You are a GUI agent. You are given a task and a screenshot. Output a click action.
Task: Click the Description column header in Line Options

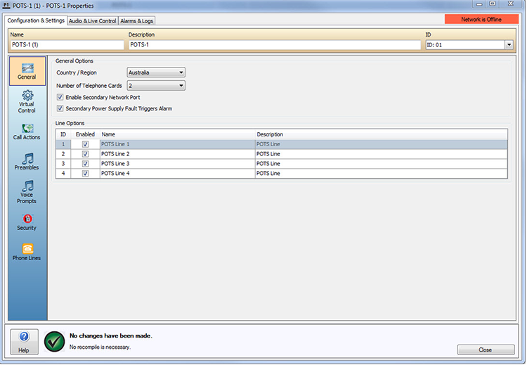[x=381, y=134]
